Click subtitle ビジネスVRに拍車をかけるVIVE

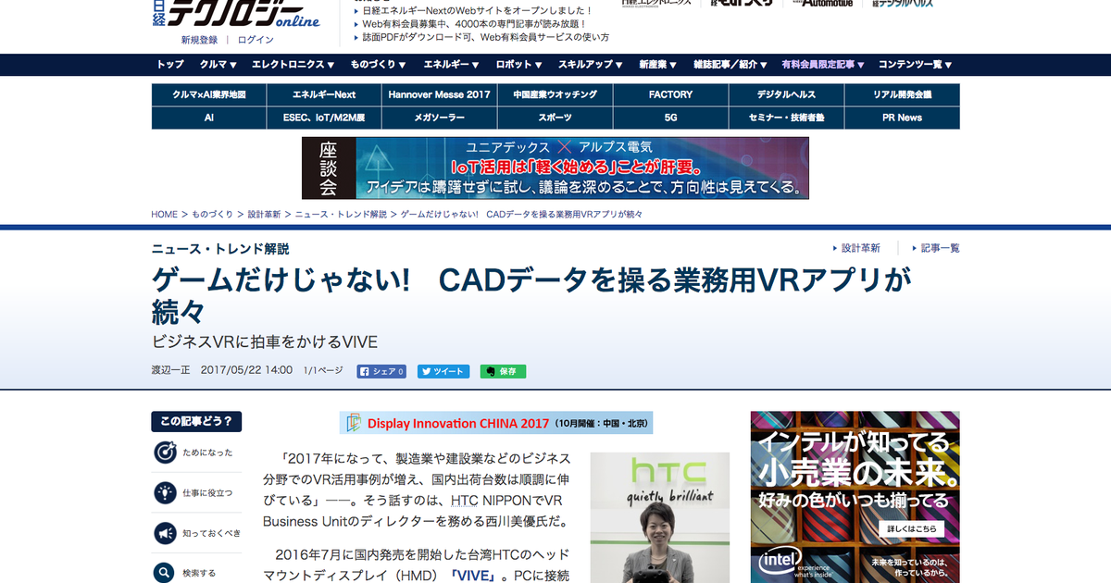click(265, 341)
